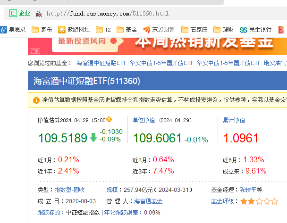This screenshot has height=223, width=287.
Task: Click the 成立来 return 9.61%
Action: [256, 171]
